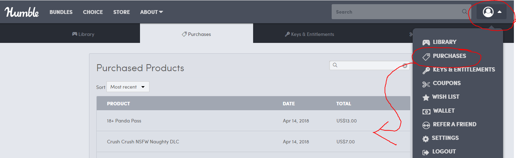Select Refer a Friend menu entry
This screenshot has height=158, width=516.
[x=454, y=125]
